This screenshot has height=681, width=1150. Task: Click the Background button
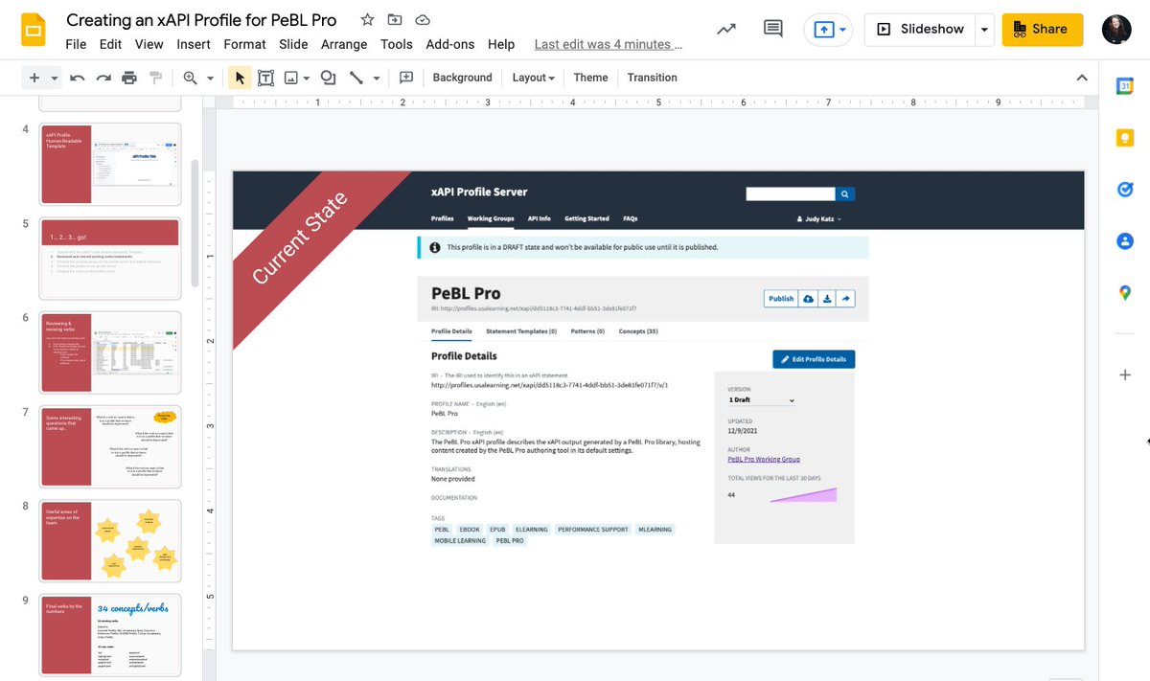pyautogui.click(x=462, y=78)
